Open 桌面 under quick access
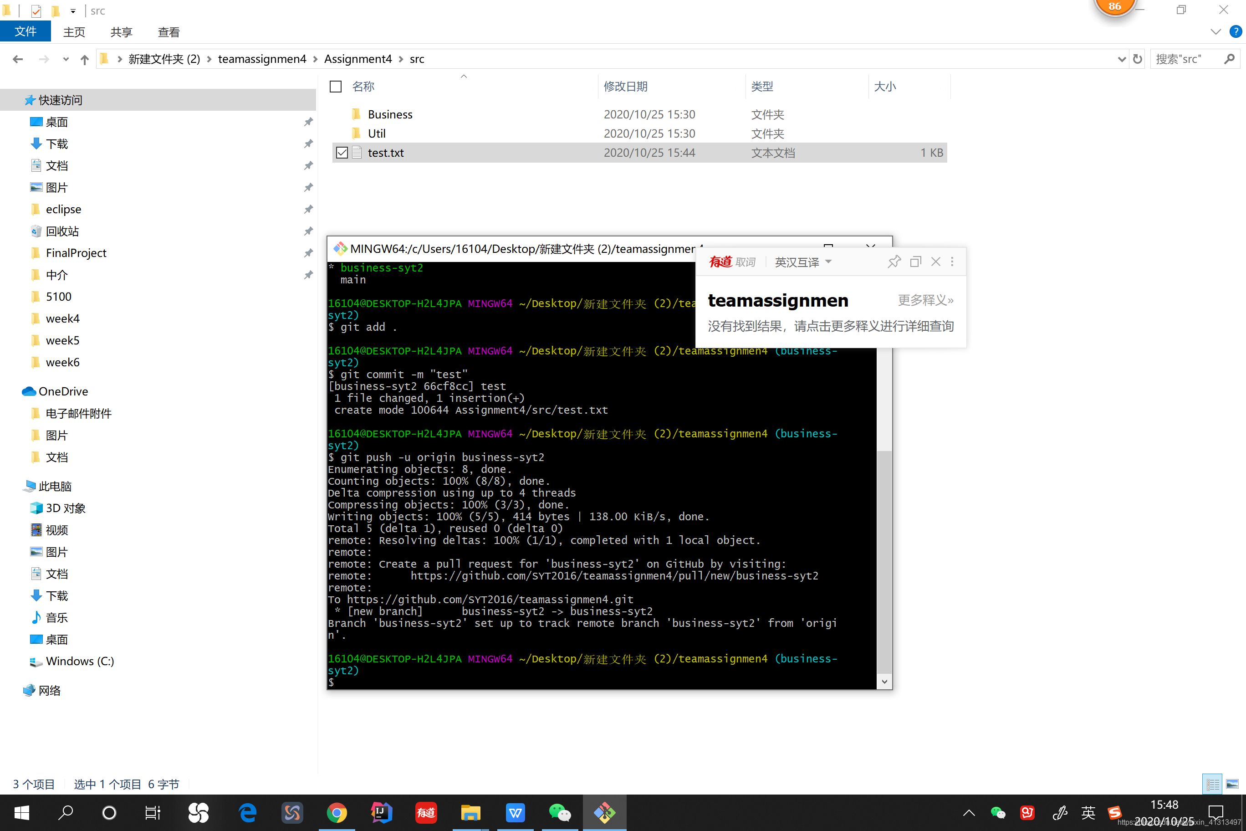 56,122
